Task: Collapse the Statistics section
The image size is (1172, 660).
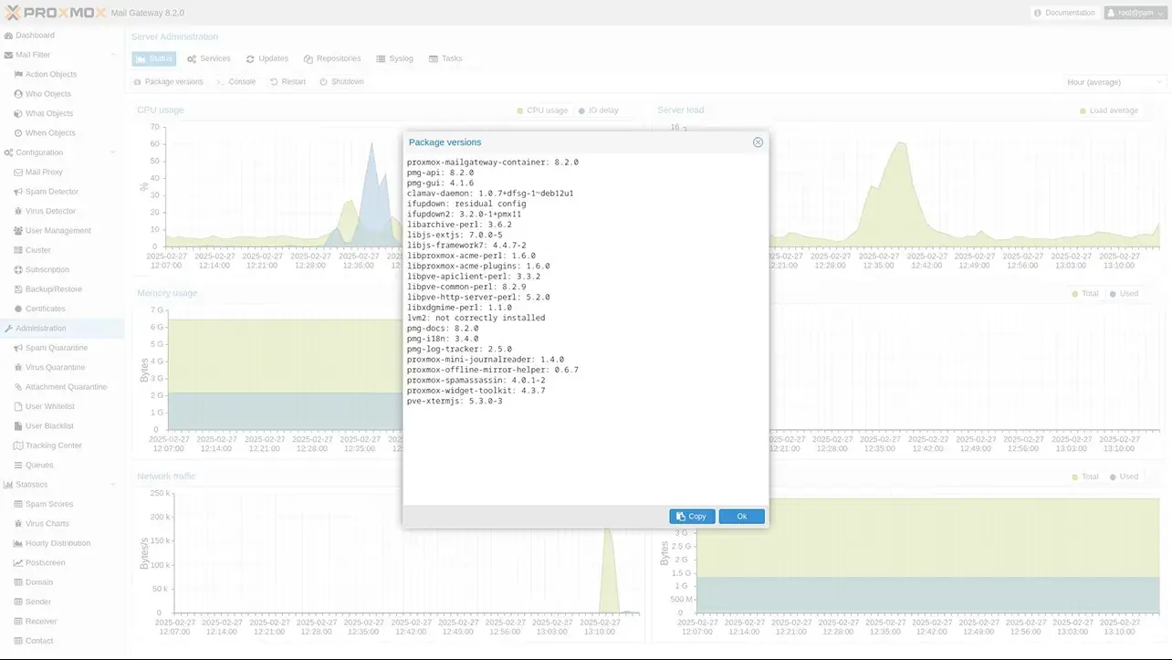Action: [x=113, y=485]
